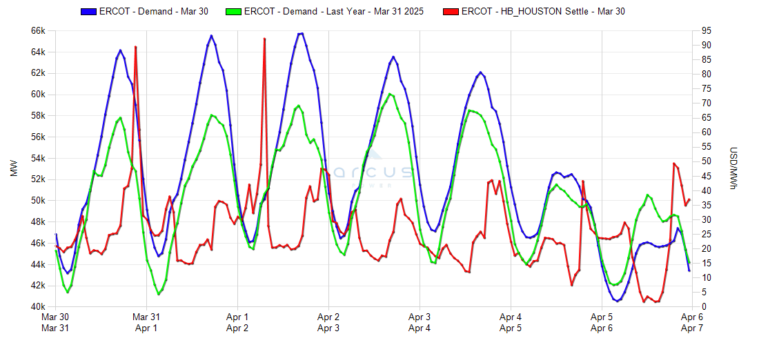Click the 'Apr 7' label at the x-axis end
The image size is (759, 345).
693,328
